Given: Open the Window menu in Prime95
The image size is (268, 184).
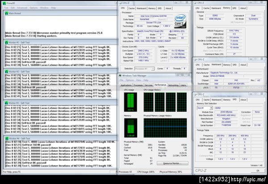Looking at the screenshot, I should coord(44,8).
